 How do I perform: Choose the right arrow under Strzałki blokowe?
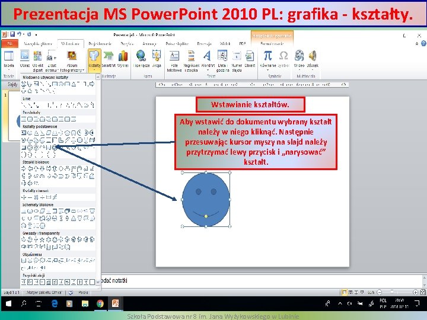(24, 169)
